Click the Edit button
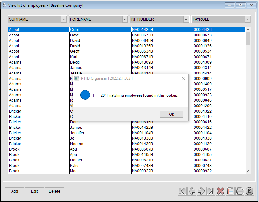 point(34,191)
